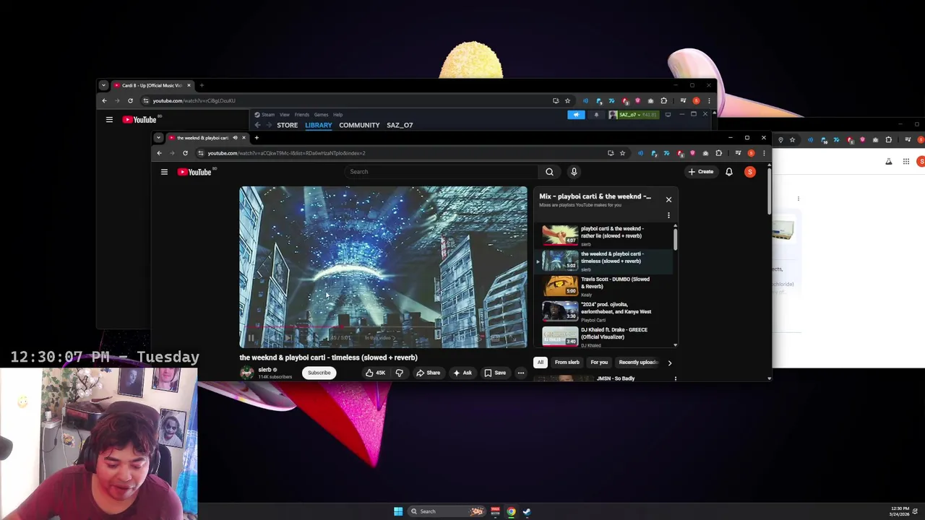Select the From slerb filter chip

click(x=567, y=363)
